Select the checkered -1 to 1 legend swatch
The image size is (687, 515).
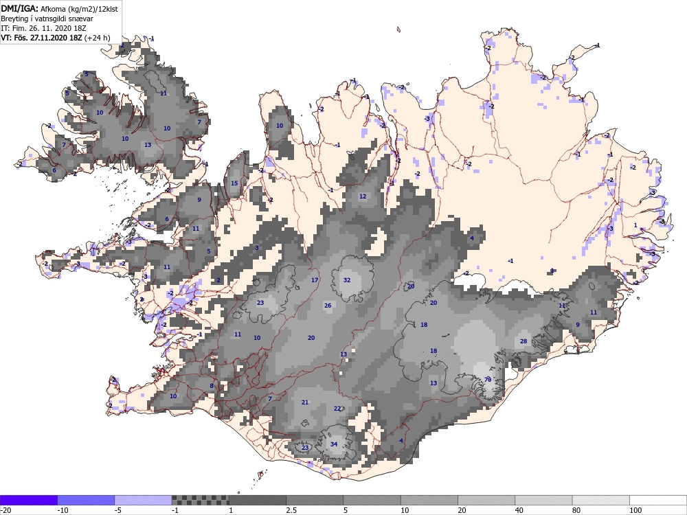(200, 500)
